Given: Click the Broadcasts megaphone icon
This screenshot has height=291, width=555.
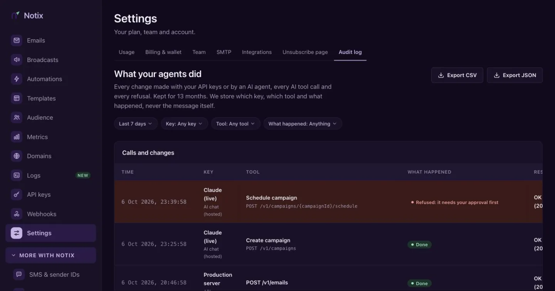Looking at the screenshot, I should pyautogui.click(x=17, y=60).
